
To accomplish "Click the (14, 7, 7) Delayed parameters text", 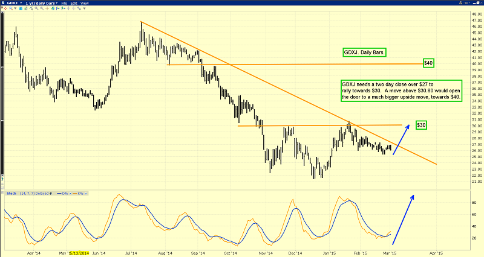I will pos(34,193).
